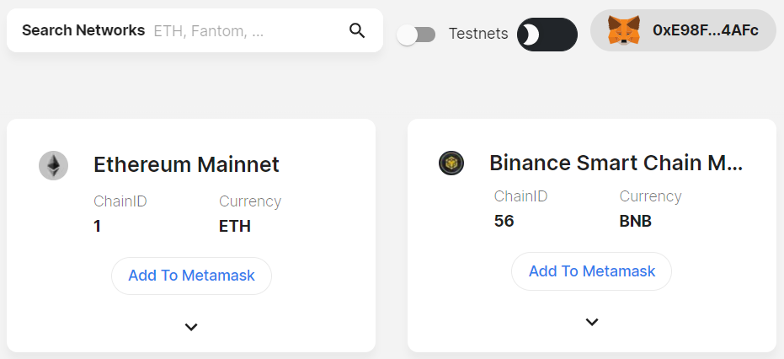Expand the Binance Smart Chain card details
This screenshot has height=359, width=784.
(592, 322)
